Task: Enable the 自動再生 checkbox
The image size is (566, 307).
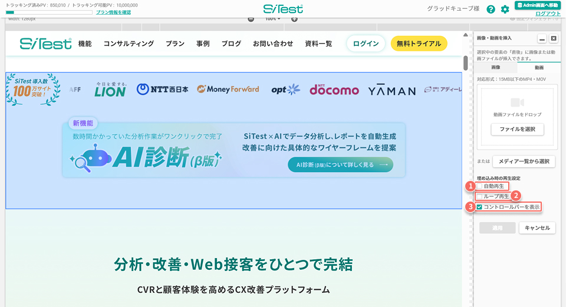Action: 479,186
